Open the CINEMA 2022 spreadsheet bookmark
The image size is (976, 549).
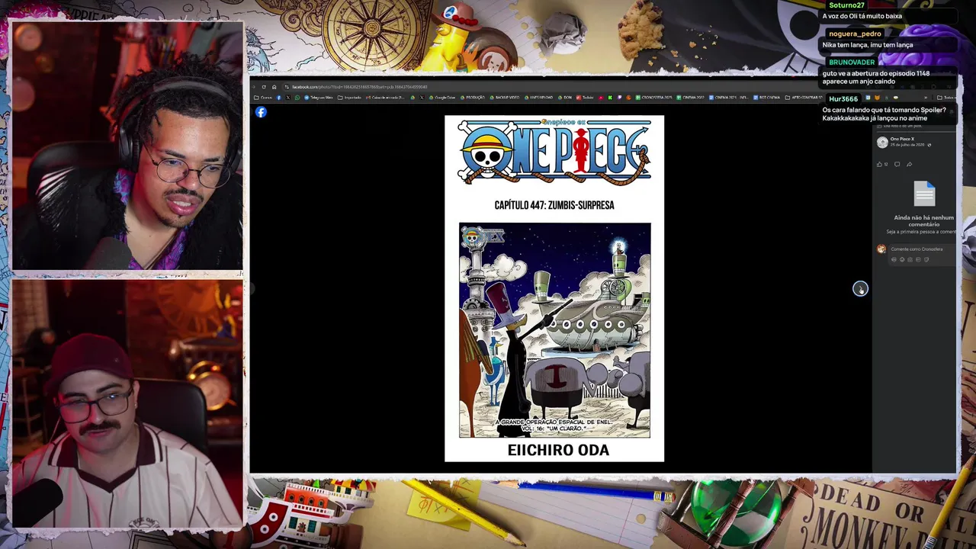pos(691,98)
